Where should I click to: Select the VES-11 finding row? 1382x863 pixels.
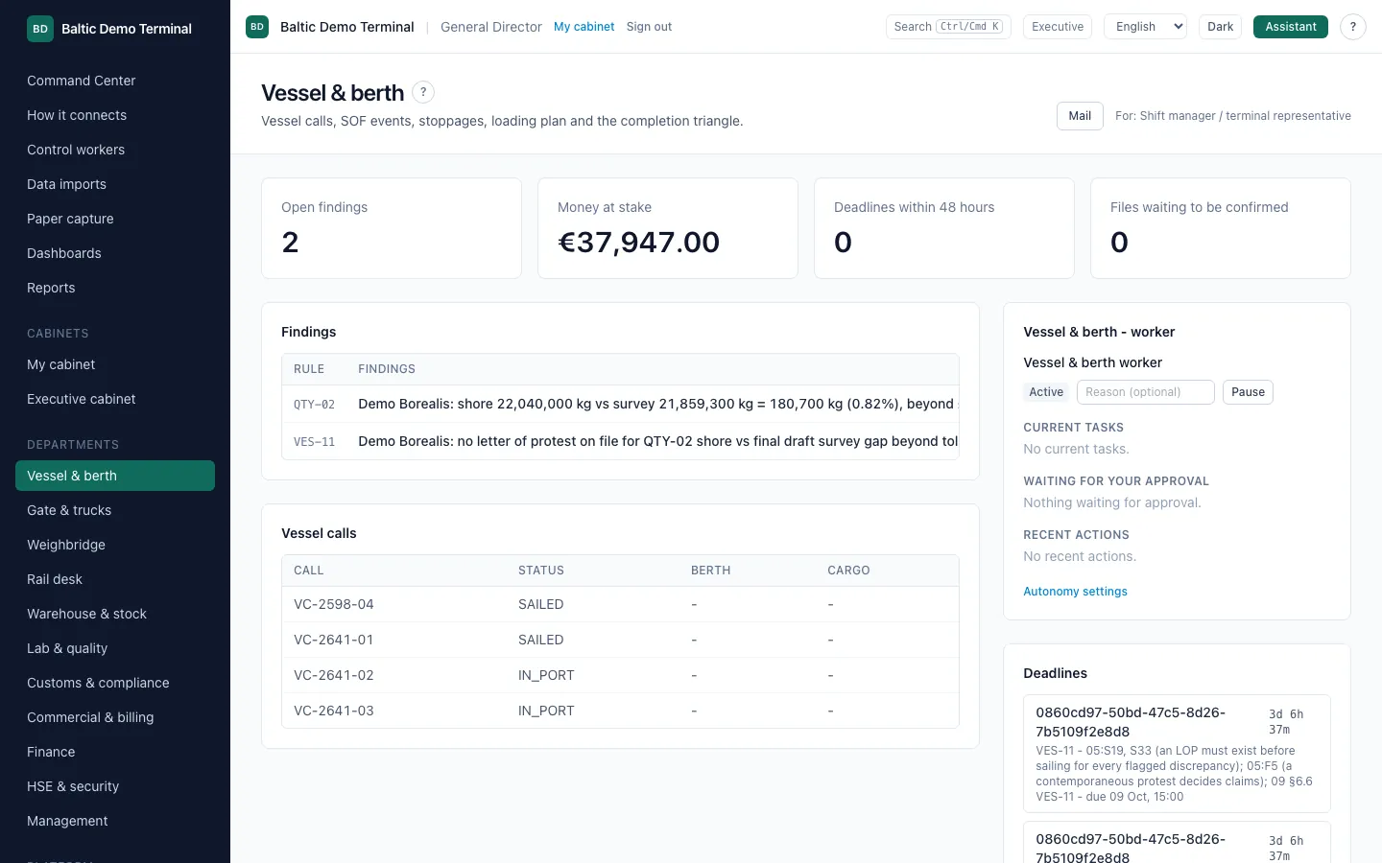[620, 441]
